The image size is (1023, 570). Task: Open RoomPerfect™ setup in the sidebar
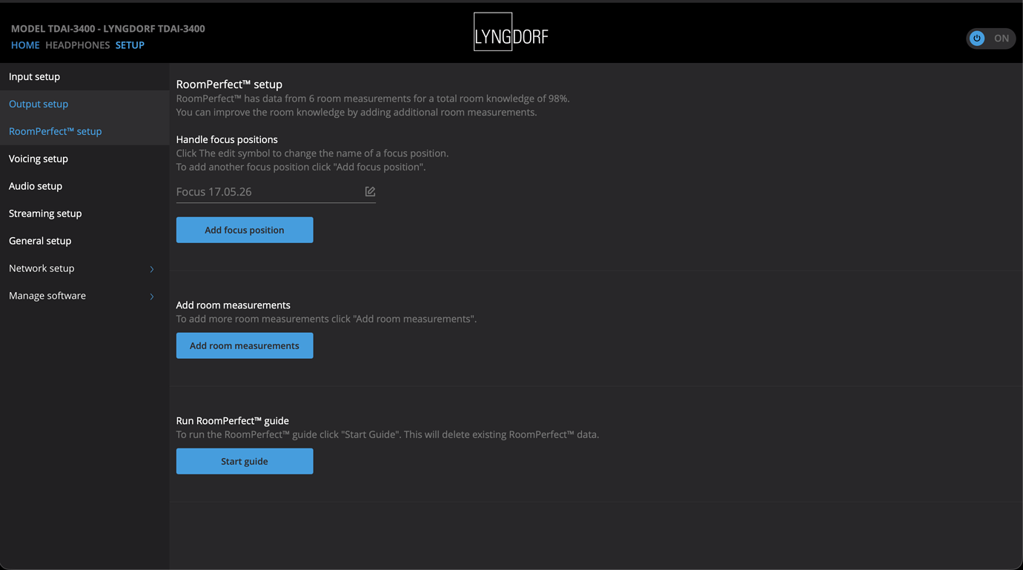point(85,131)
